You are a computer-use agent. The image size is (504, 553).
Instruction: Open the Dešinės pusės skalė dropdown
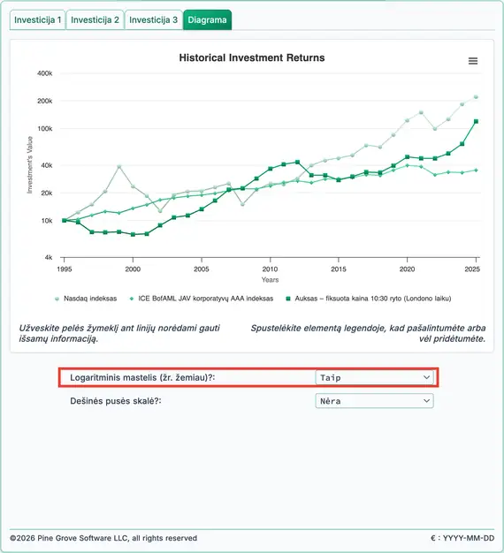click(x=374, y=401)
